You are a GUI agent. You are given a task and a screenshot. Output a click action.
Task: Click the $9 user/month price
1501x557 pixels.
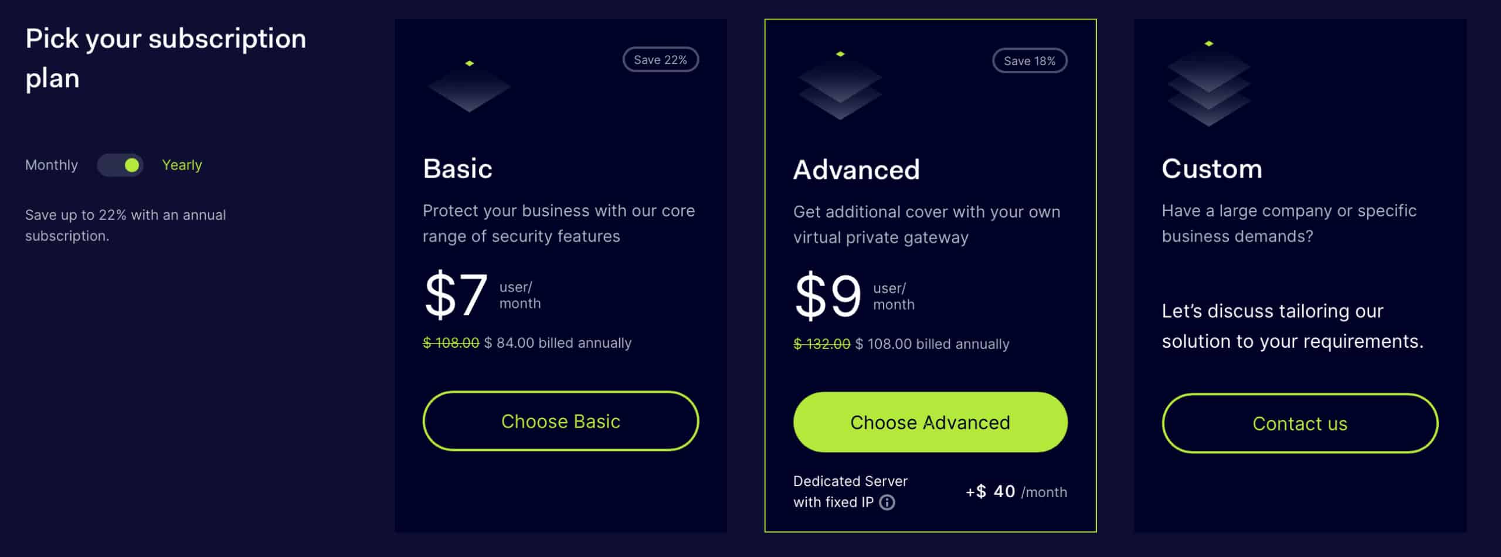854,296
